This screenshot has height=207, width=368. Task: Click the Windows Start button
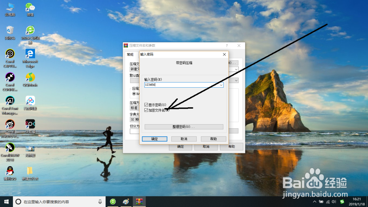pos(6,201)
